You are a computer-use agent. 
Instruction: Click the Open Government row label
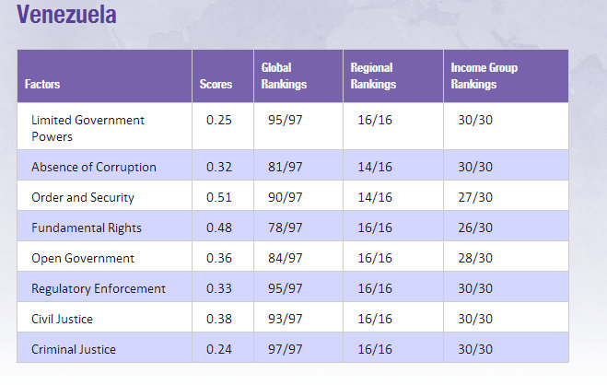(83, 258)
